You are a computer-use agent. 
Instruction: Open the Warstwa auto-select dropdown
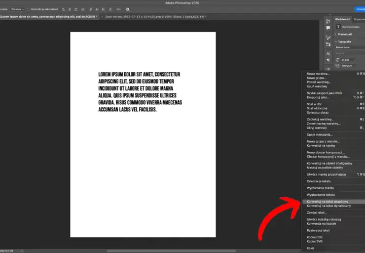(x=17, y=9)
